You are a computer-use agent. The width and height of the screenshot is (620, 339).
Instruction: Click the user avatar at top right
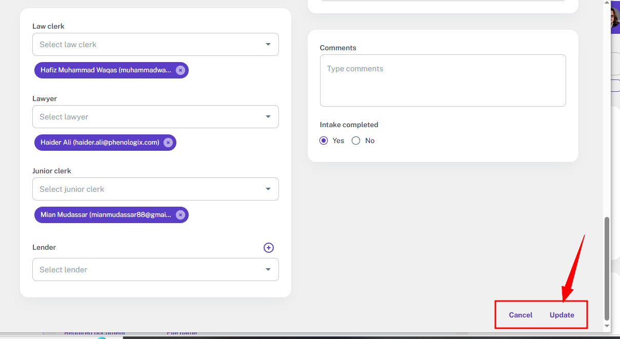tap(615, 18)
